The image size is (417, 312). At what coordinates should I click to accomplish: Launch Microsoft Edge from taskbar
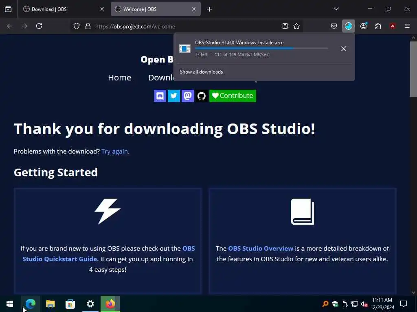[31, 304]
